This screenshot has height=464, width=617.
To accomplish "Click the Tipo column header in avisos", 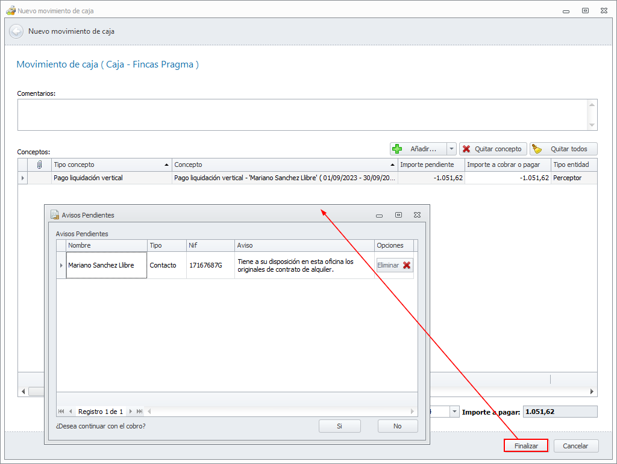I will point(166,245).
